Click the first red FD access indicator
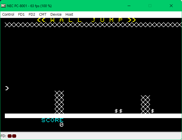The height and width of the screenshot is (140, 182). (x=10, y=136)
